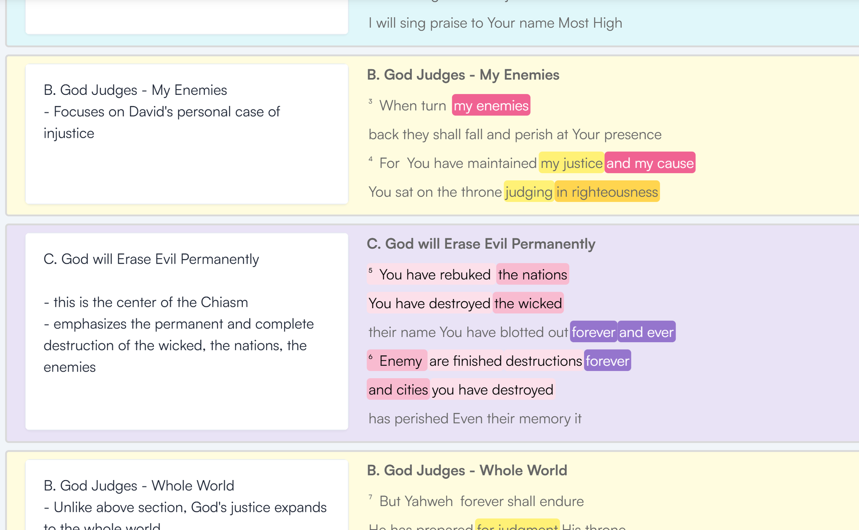Click the heading 'B. God Judges - Whole World'
Image resolution: width=859 pixels, height=530 pixels.
coord(467,470)
